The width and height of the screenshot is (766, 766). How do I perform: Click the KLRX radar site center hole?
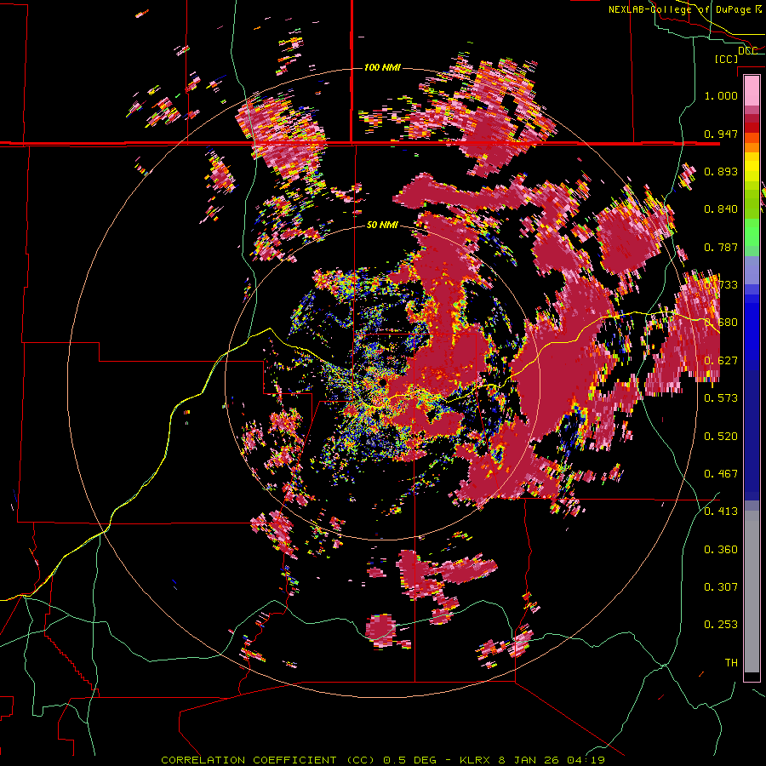[x=382, y=381]
